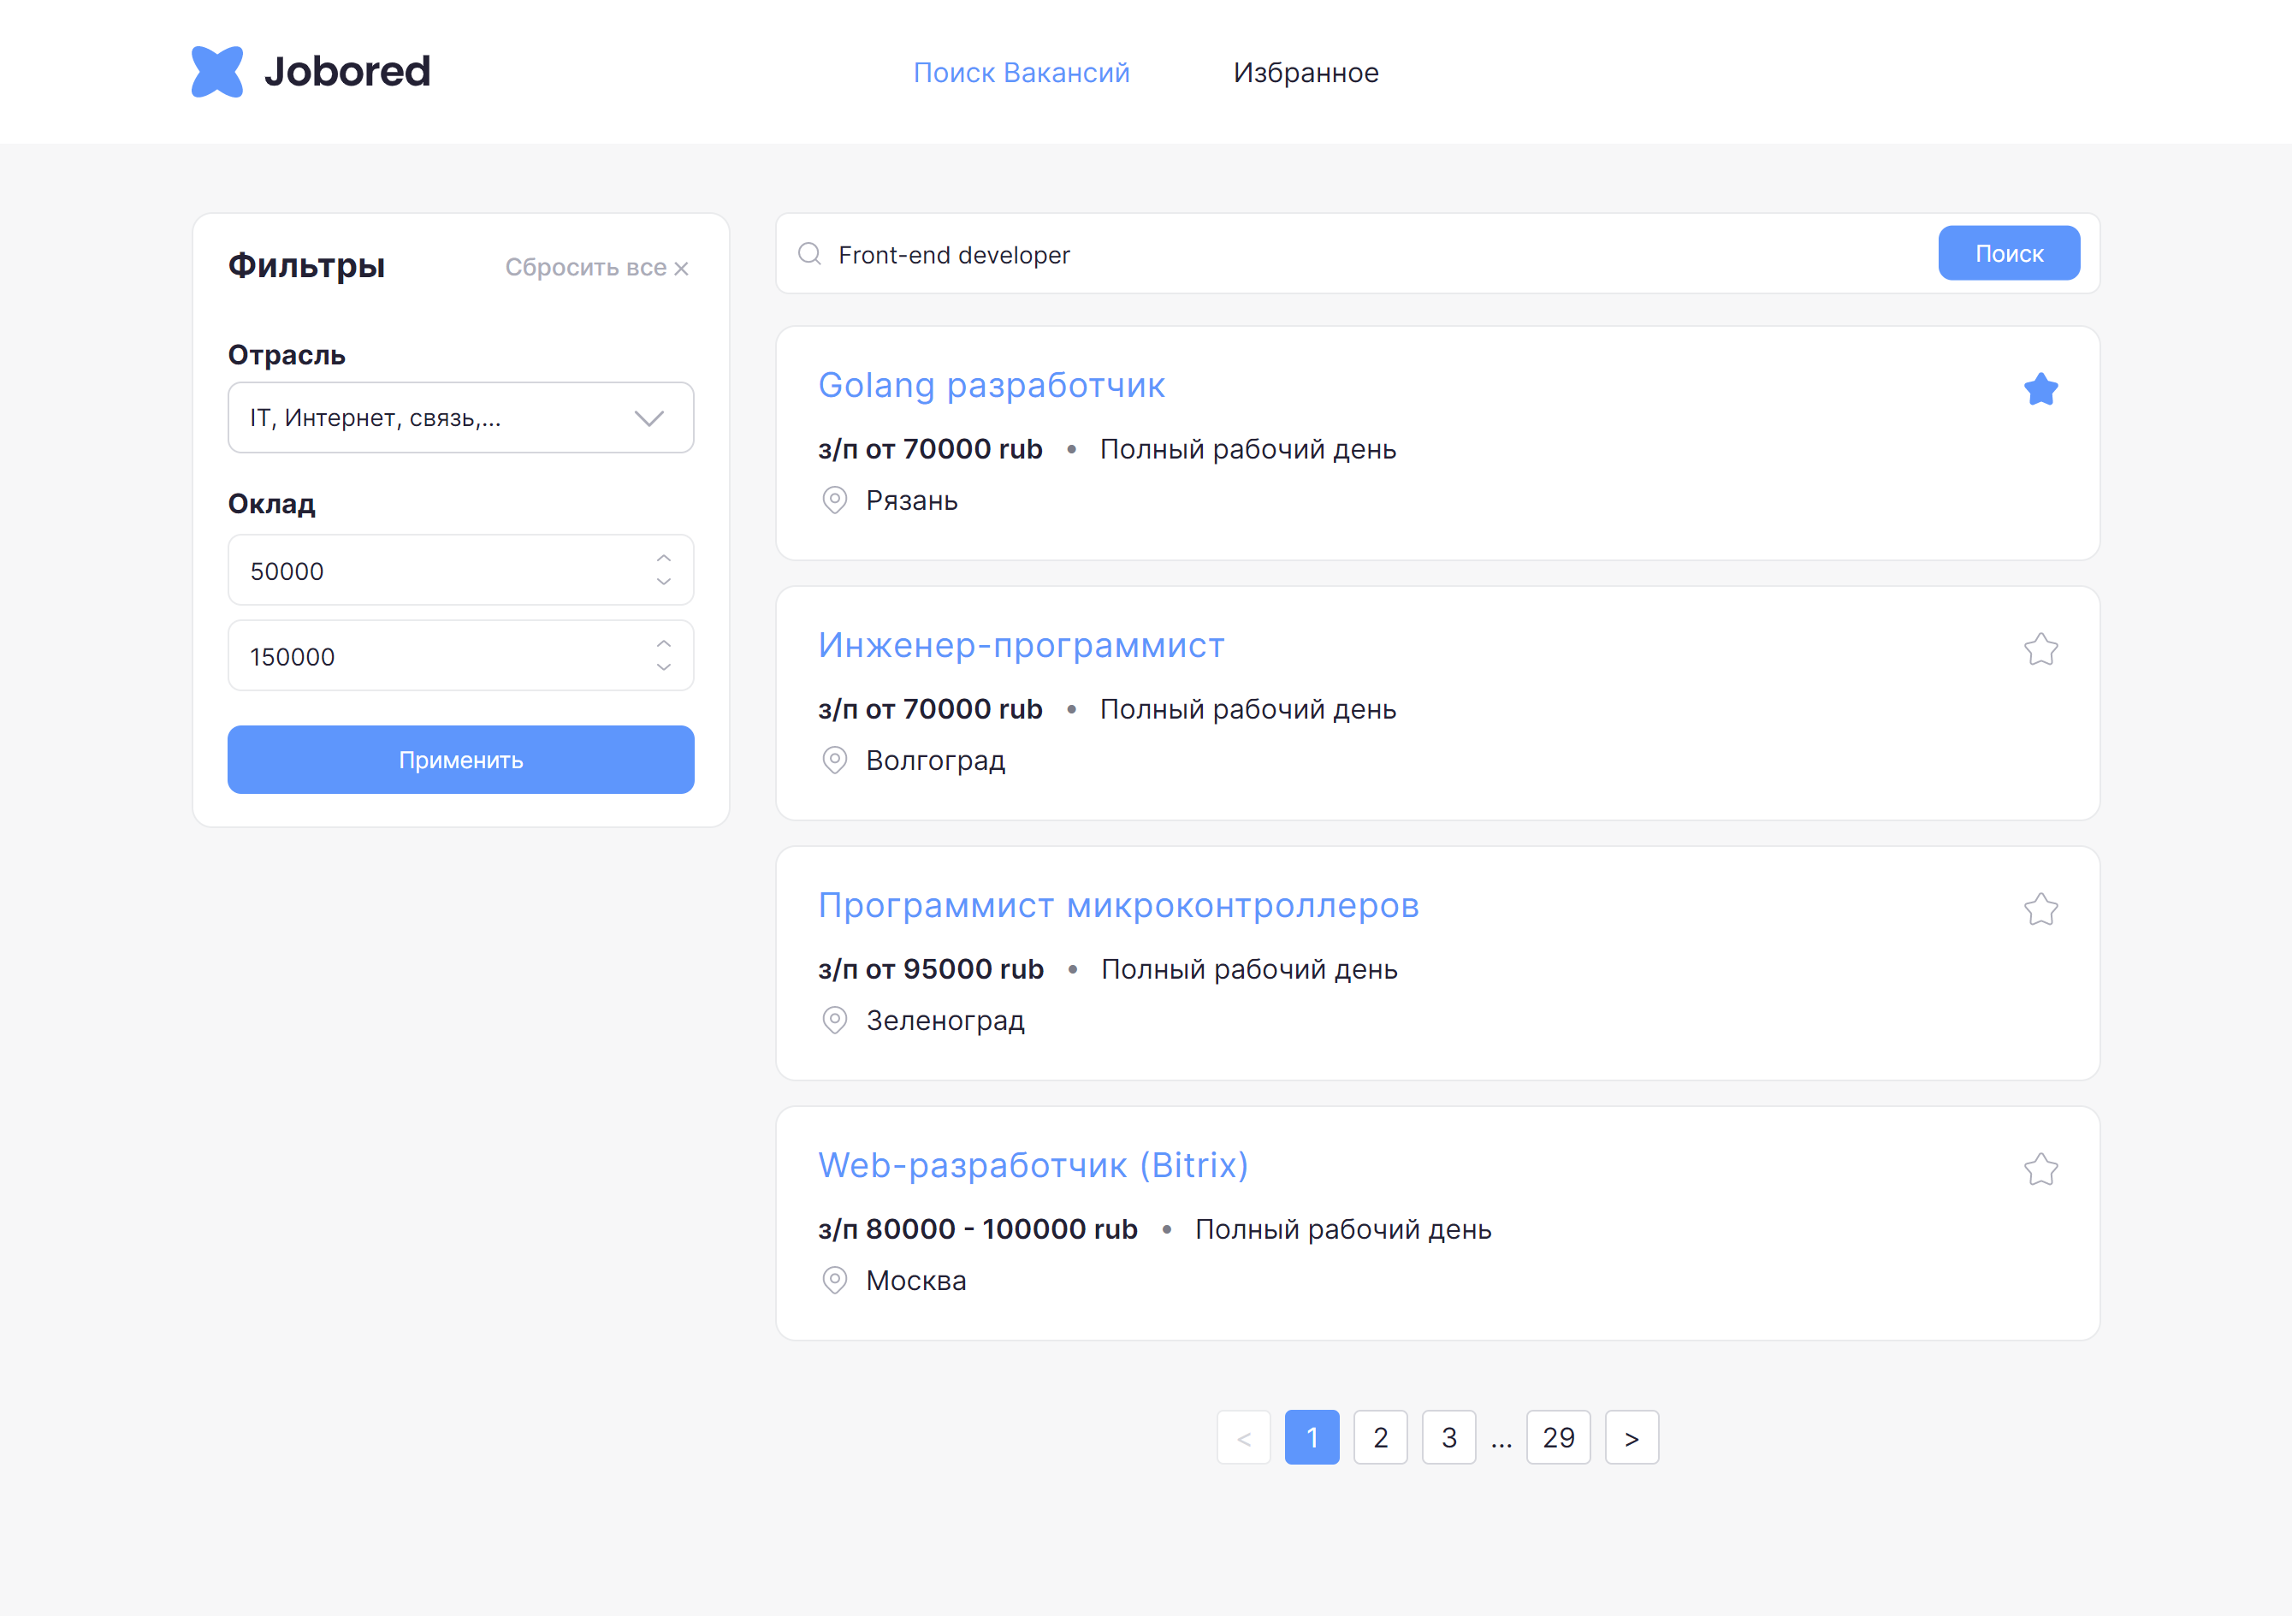
Task: Click the Jobored logo icon
Action: coord(216,72)
